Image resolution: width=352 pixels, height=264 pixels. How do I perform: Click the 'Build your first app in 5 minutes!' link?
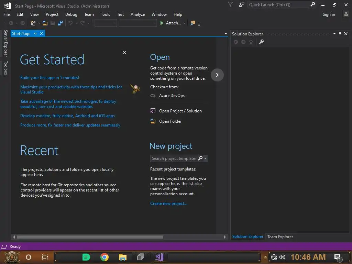[x=49, y=78]
